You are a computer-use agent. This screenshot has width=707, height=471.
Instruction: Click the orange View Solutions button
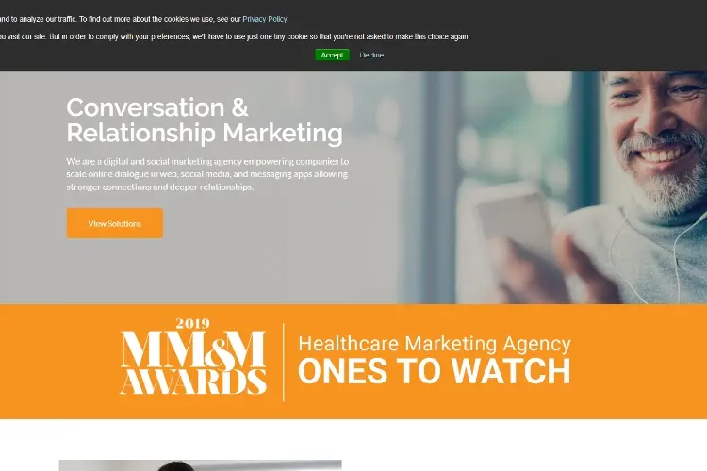pyautogui.click(x=114, y=223)
